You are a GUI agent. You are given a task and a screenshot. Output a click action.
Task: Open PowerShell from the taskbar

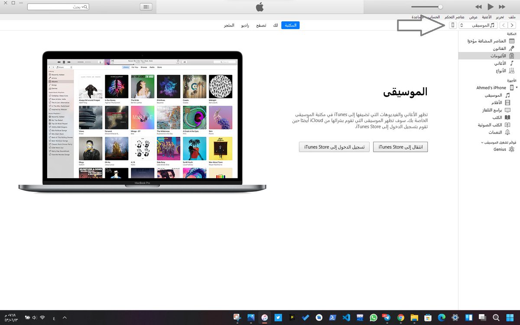[332, 318]
